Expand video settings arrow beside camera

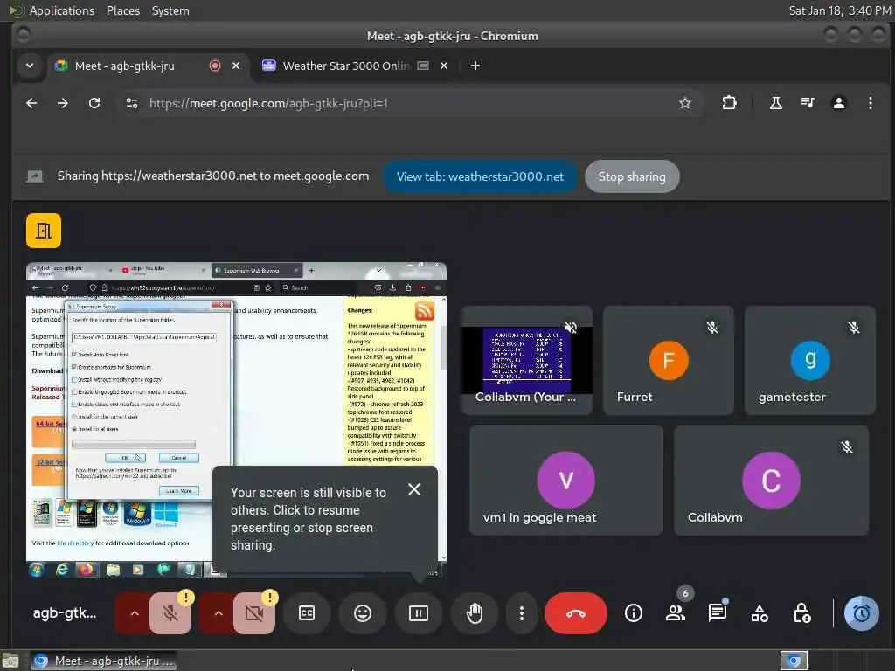(218, 613)
